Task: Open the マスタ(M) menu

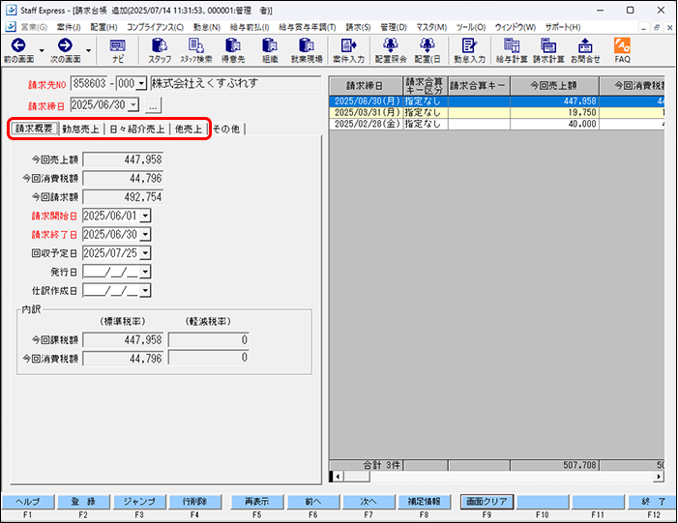Action: pyautogui.click(x=431, y=27)
